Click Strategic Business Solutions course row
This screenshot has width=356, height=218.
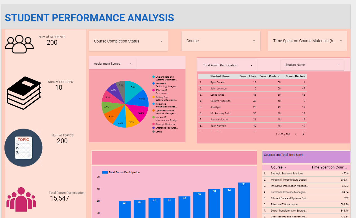(306, 174)
